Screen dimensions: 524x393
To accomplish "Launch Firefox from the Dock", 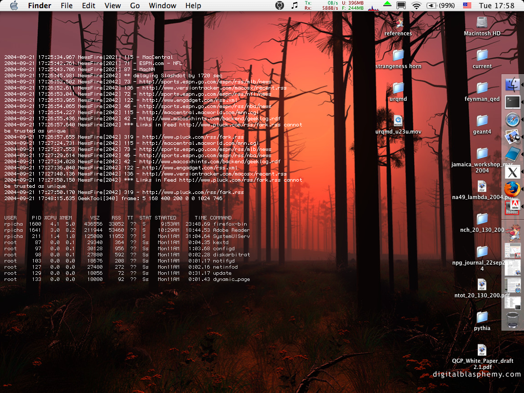I will [x=512, y=189].
